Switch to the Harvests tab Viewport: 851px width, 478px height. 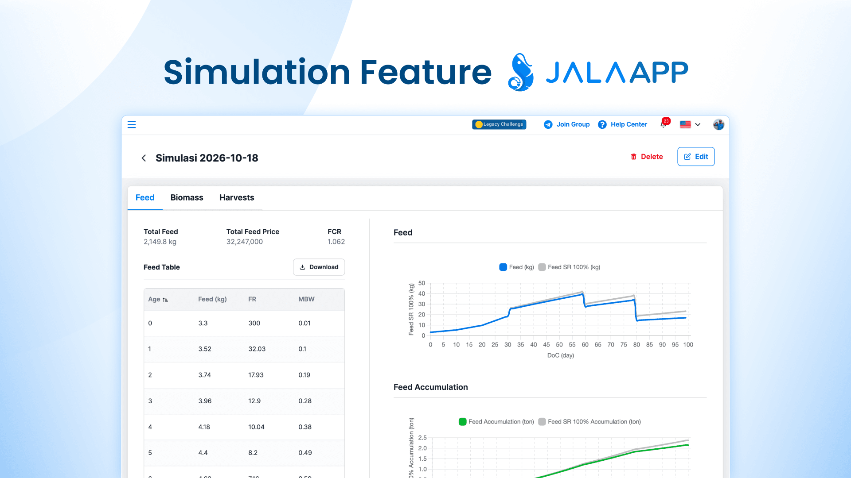point(237,197)
